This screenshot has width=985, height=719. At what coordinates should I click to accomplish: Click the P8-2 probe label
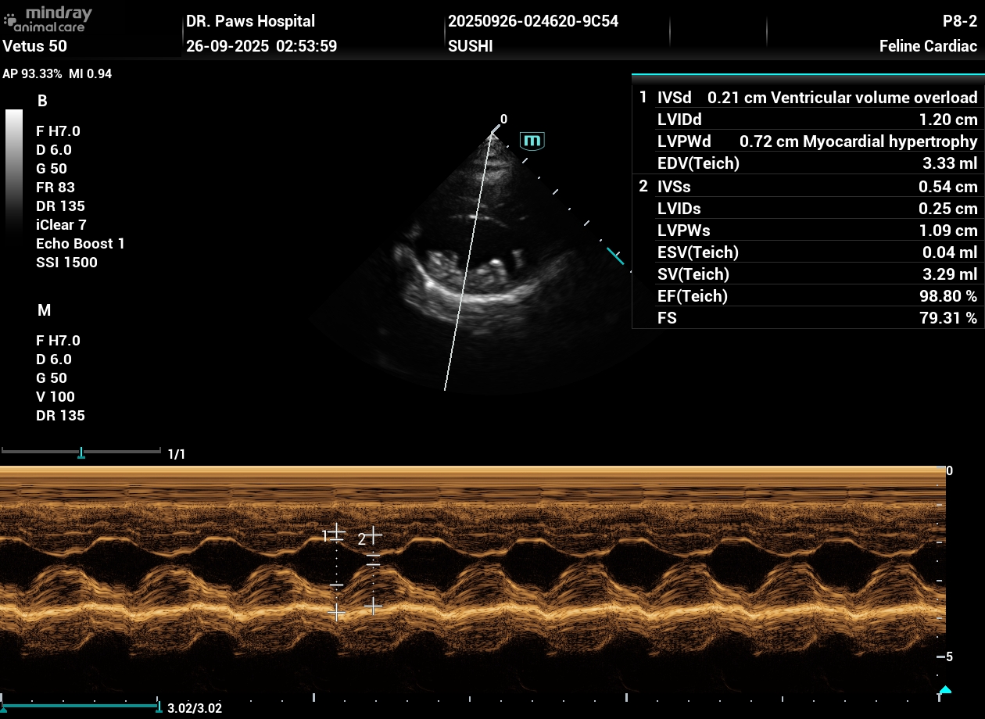click(959, 21)
